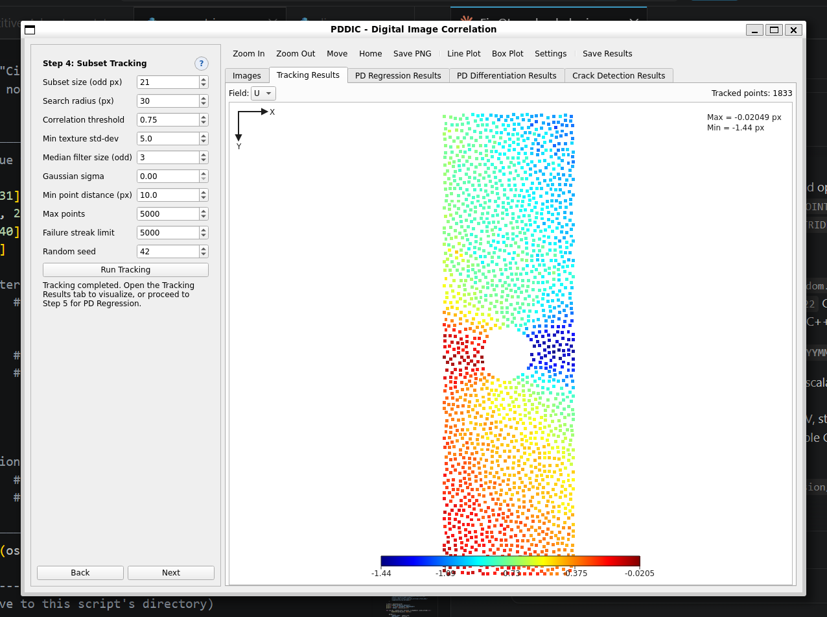Image resolution: width=827 pixels, height=617 pixels.
Task: Proceed with the Next button
Action: 171,573
